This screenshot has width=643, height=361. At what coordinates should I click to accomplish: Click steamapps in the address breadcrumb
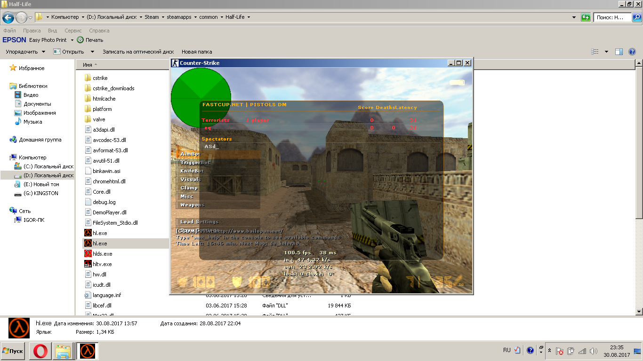(180, 17)
